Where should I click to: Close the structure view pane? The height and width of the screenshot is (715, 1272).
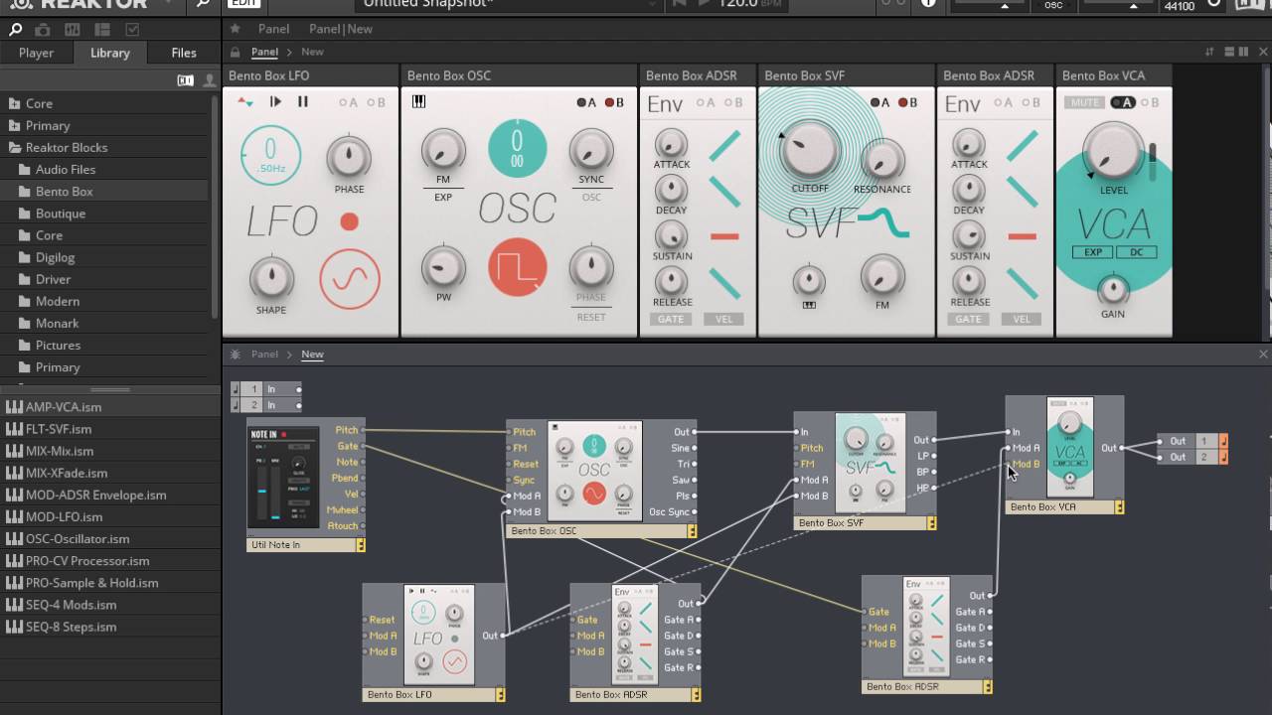pyautogui.click(x=1263, y=355)
